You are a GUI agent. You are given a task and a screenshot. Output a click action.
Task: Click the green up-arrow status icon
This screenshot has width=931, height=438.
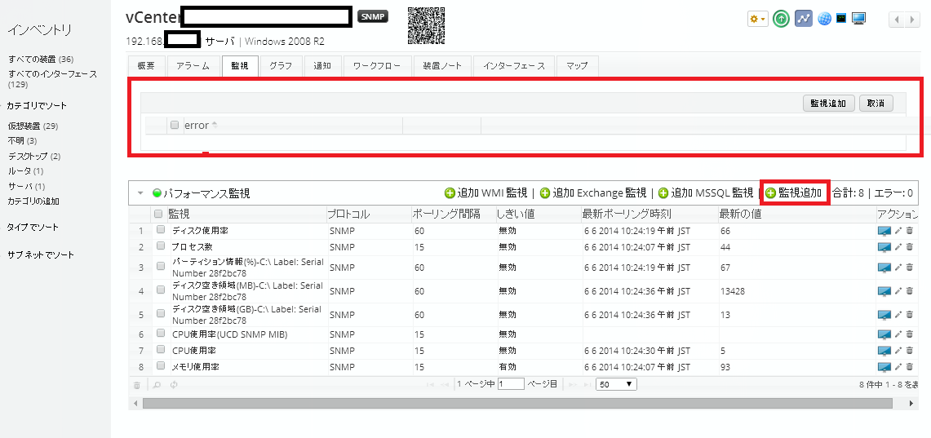click(782, 19)
